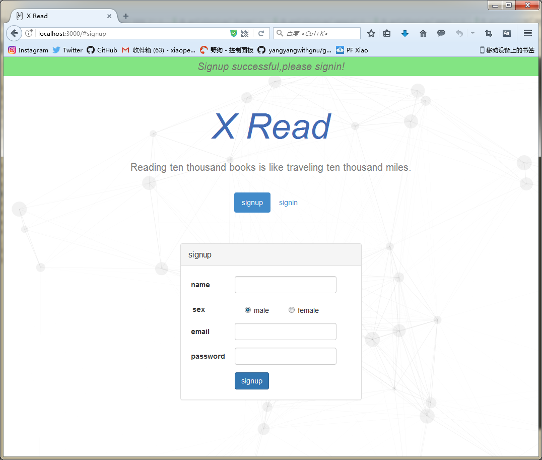This screenshot has width=542, height=460.
Task: Close the X Read tab
Action: [x=109, y=16]
